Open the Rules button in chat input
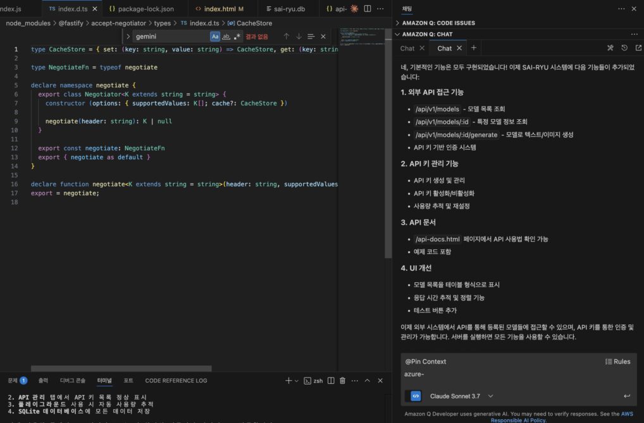Viewport: 644px width, 423px height. 617,362
